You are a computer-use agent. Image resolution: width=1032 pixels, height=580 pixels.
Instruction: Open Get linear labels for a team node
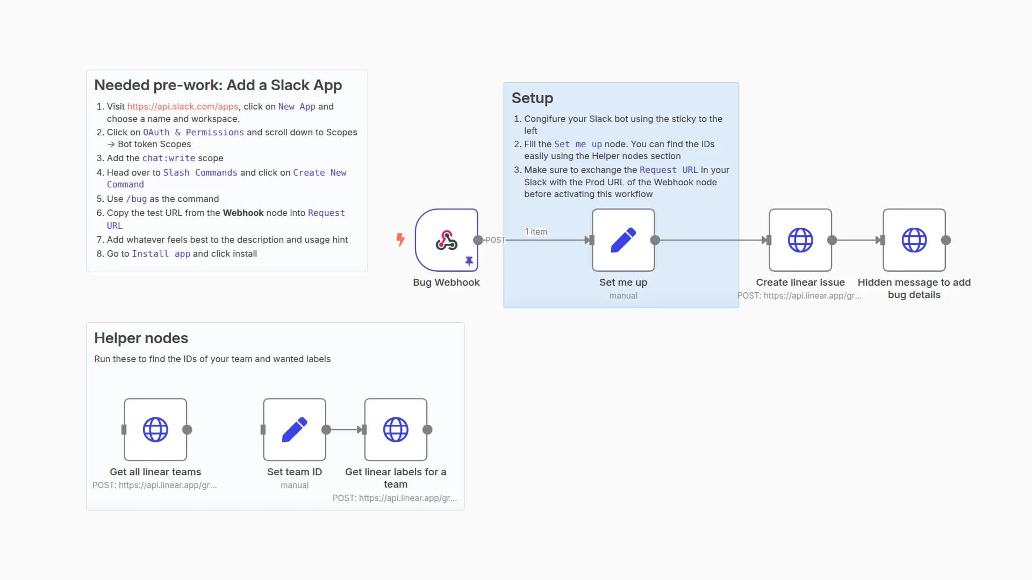point(396,430)
